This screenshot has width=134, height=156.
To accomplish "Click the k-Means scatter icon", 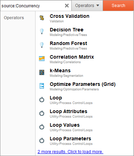I will point(42,72).
